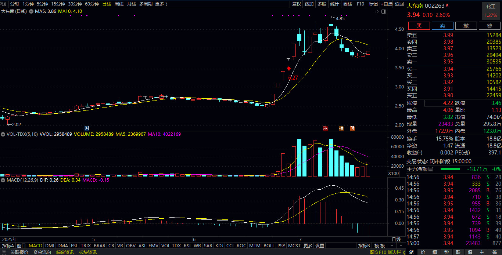Toggle the KDJ indicator

pos(219,245)
